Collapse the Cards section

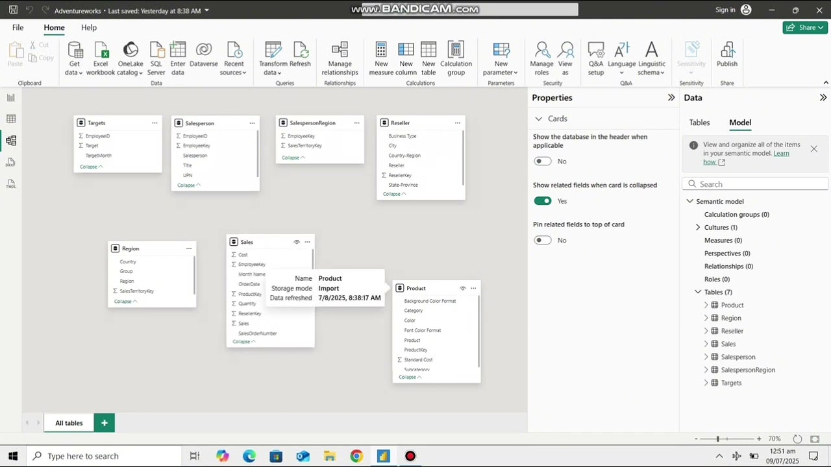coord(539,119)
